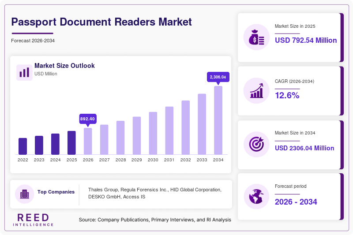Click the Market Size Outlook heading

pos(64,66)
